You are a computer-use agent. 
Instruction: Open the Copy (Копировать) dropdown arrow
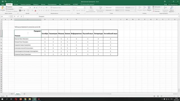tap(15, 9)
